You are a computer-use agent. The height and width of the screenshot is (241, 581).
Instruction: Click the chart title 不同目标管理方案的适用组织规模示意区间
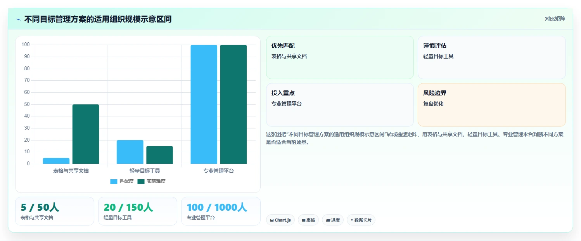[98, 19]
